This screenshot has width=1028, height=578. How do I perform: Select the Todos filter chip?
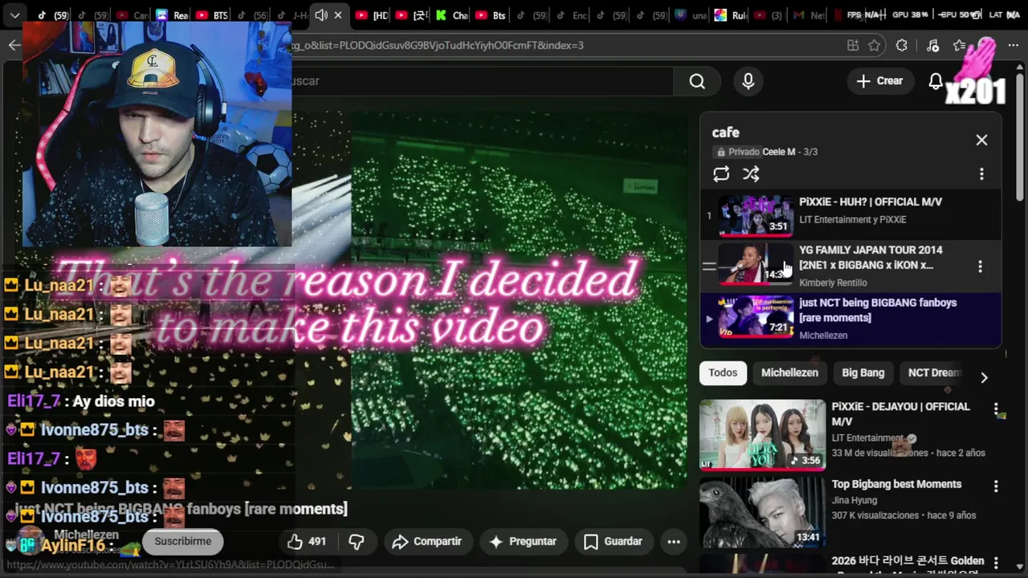pyautogui.click(x=723, y=372)
